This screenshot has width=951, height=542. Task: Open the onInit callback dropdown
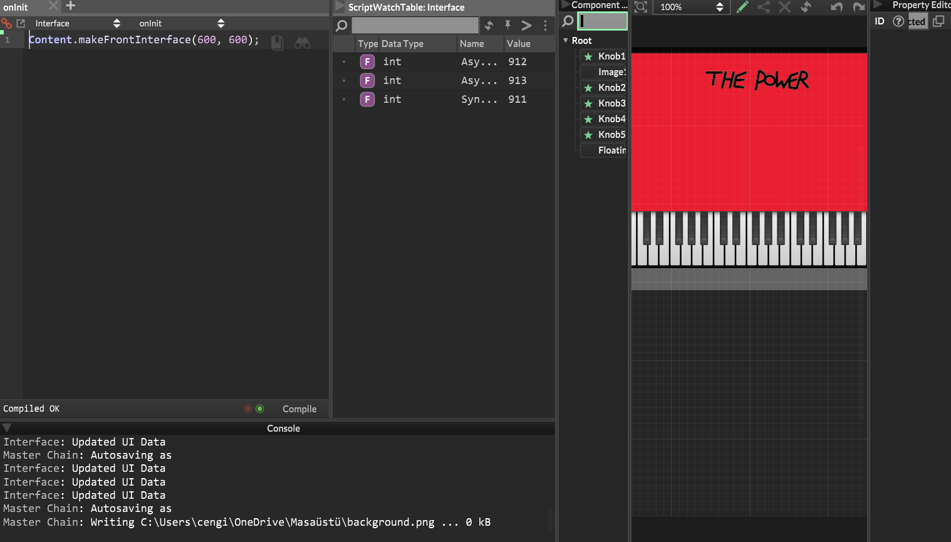click(182, 23)
